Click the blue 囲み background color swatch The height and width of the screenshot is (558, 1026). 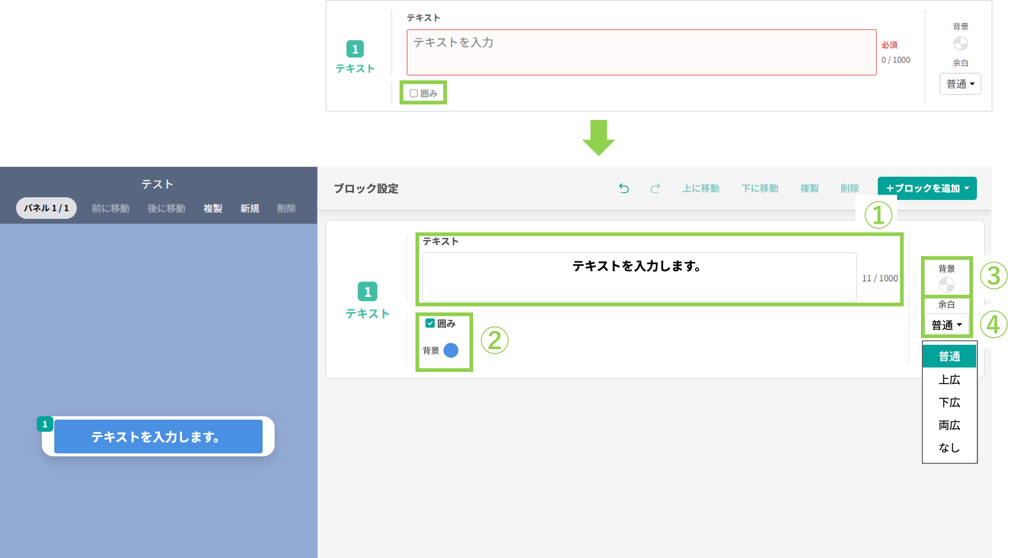(x=451, y=351)
